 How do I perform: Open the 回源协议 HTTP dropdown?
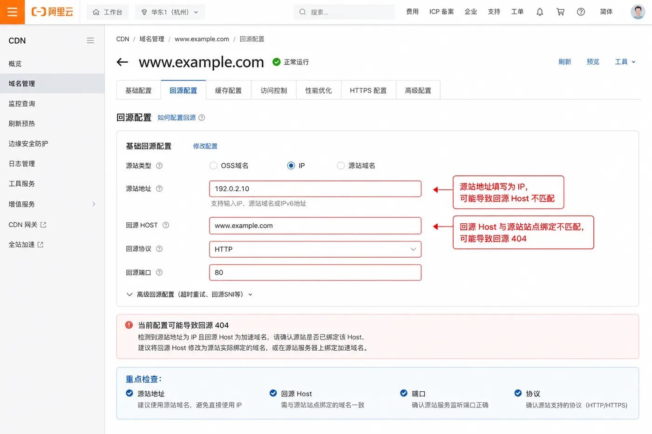315,249
